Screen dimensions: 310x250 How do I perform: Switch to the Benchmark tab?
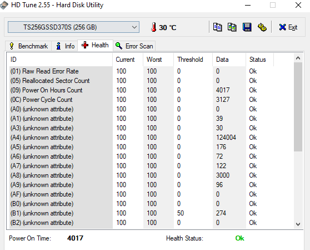[29, 46]
